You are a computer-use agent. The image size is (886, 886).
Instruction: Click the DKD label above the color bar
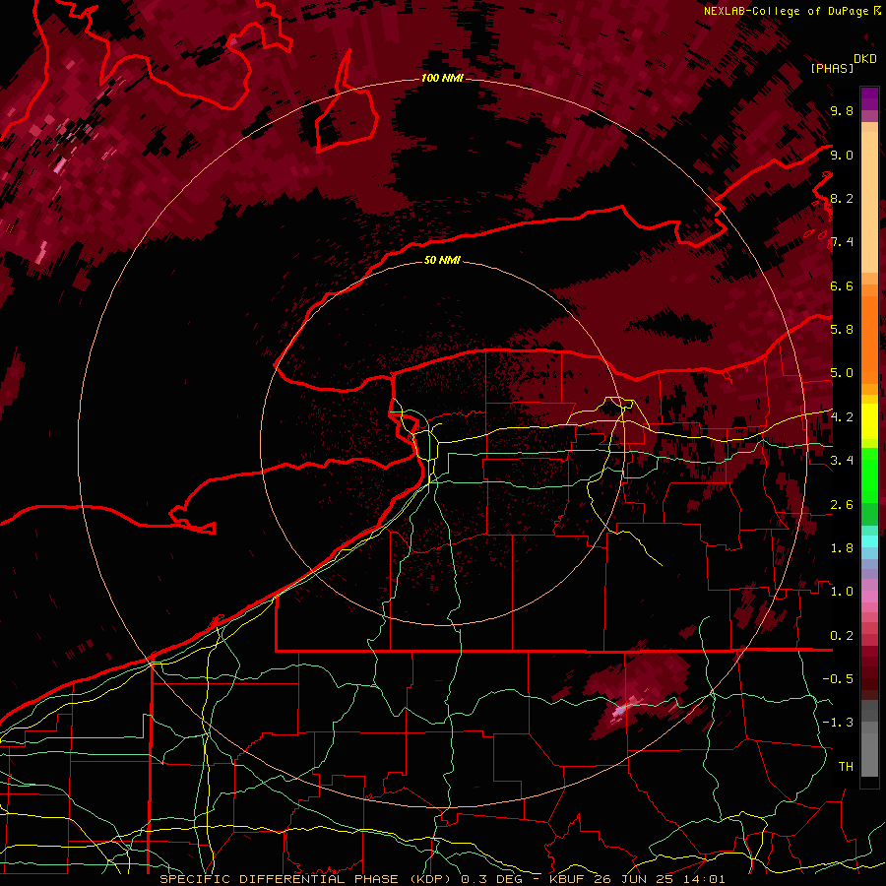[x=865, y=59]
